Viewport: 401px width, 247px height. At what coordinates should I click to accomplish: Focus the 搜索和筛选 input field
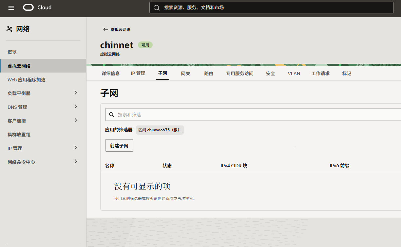(x=256, y=115)
